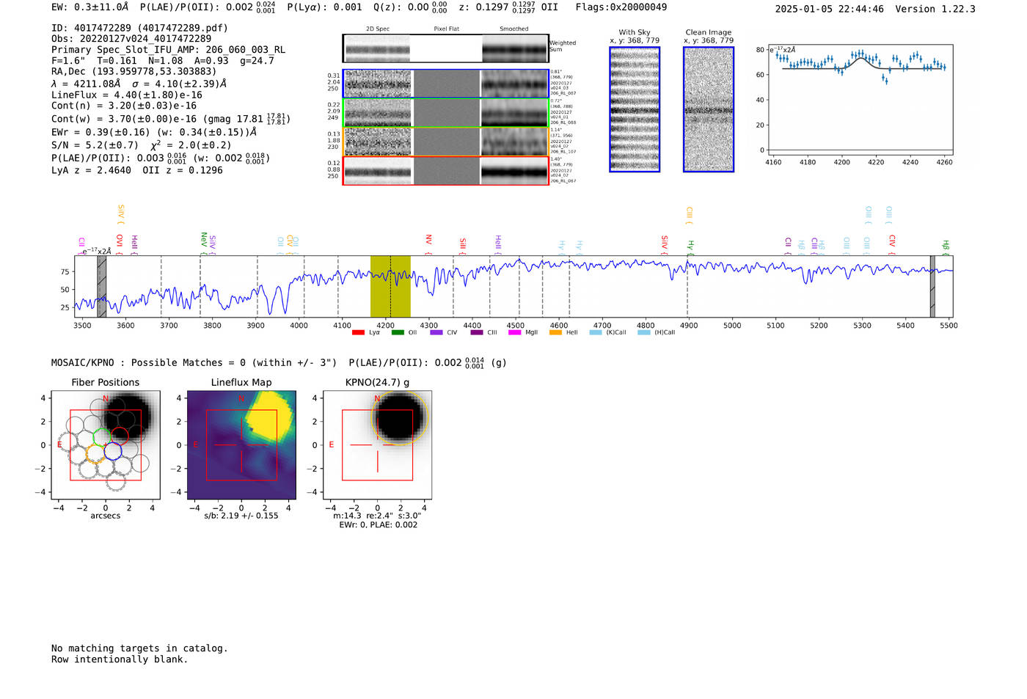This screenshot has width=1027, height=699.
Task: Click the MOSAIC/KPNO Possible Matches line
Action: pos(279,362)
